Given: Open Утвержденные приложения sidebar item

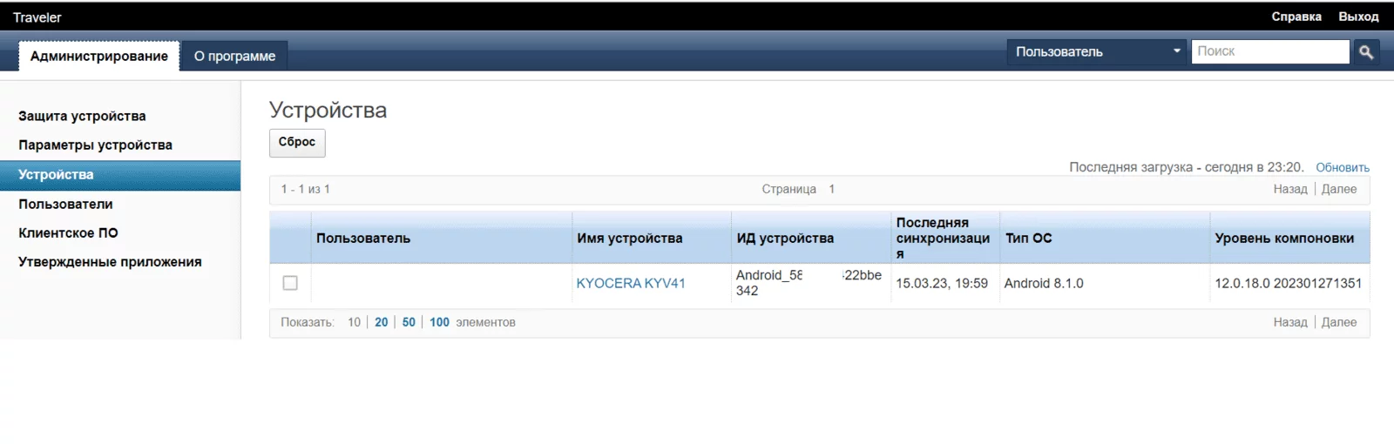Looking at the screenshot, I should [x=110, y=262].
